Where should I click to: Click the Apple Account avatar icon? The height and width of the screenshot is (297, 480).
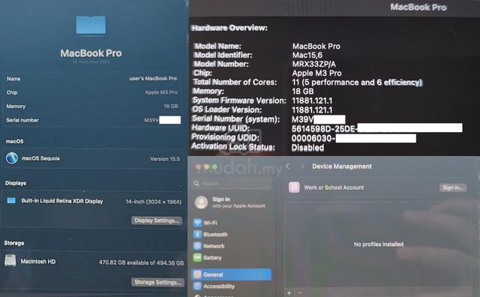click(x=202, y=202)
